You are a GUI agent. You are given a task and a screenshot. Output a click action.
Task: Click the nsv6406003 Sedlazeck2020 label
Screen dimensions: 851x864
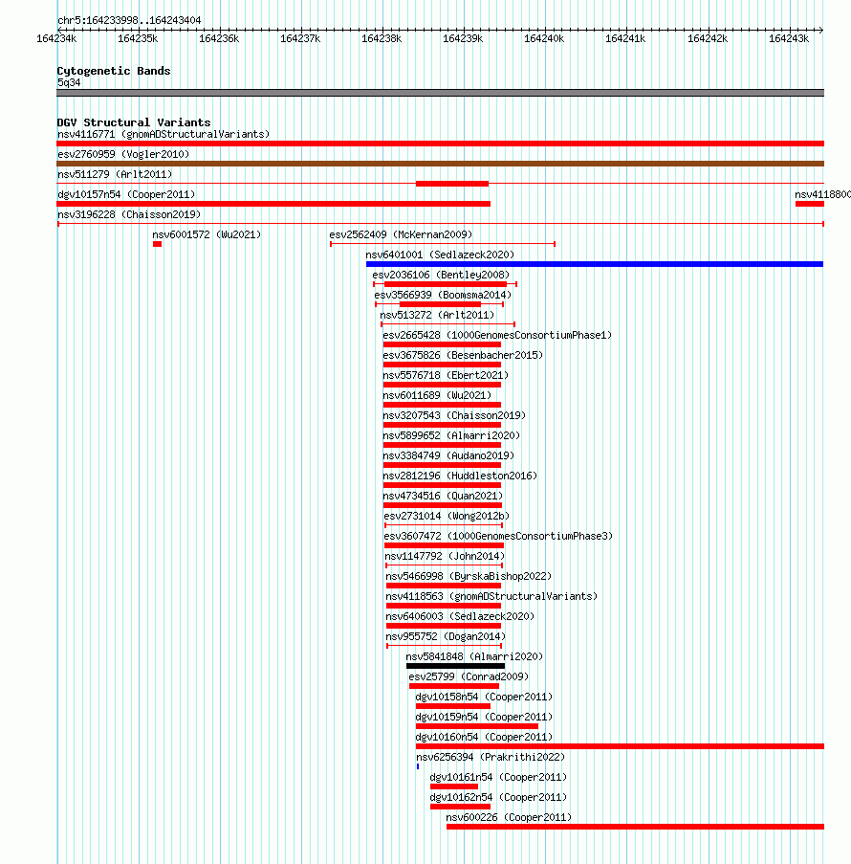(x=460, y=616)
